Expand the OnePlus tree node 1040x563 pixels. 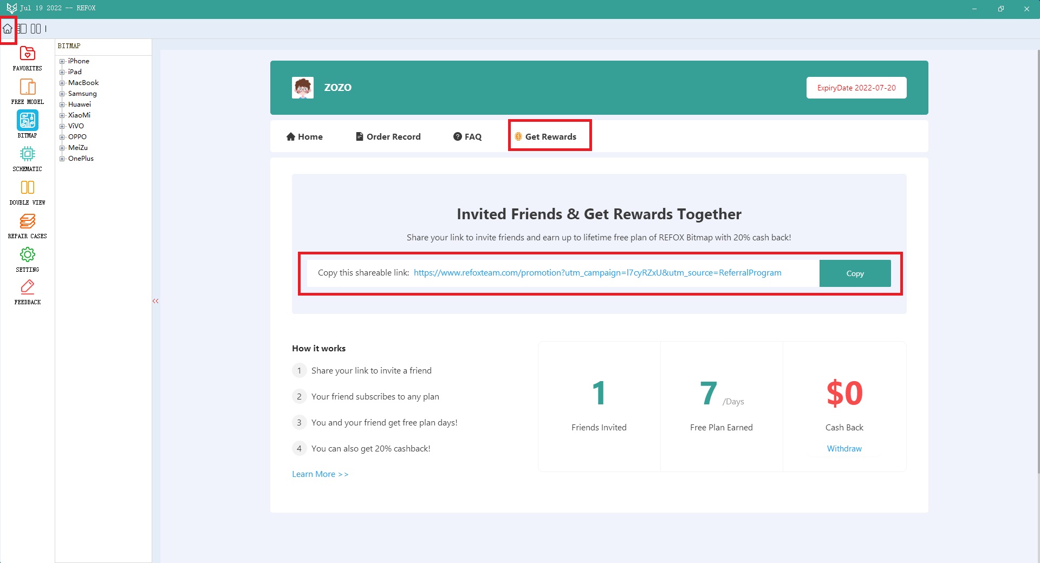pos(62,159)
